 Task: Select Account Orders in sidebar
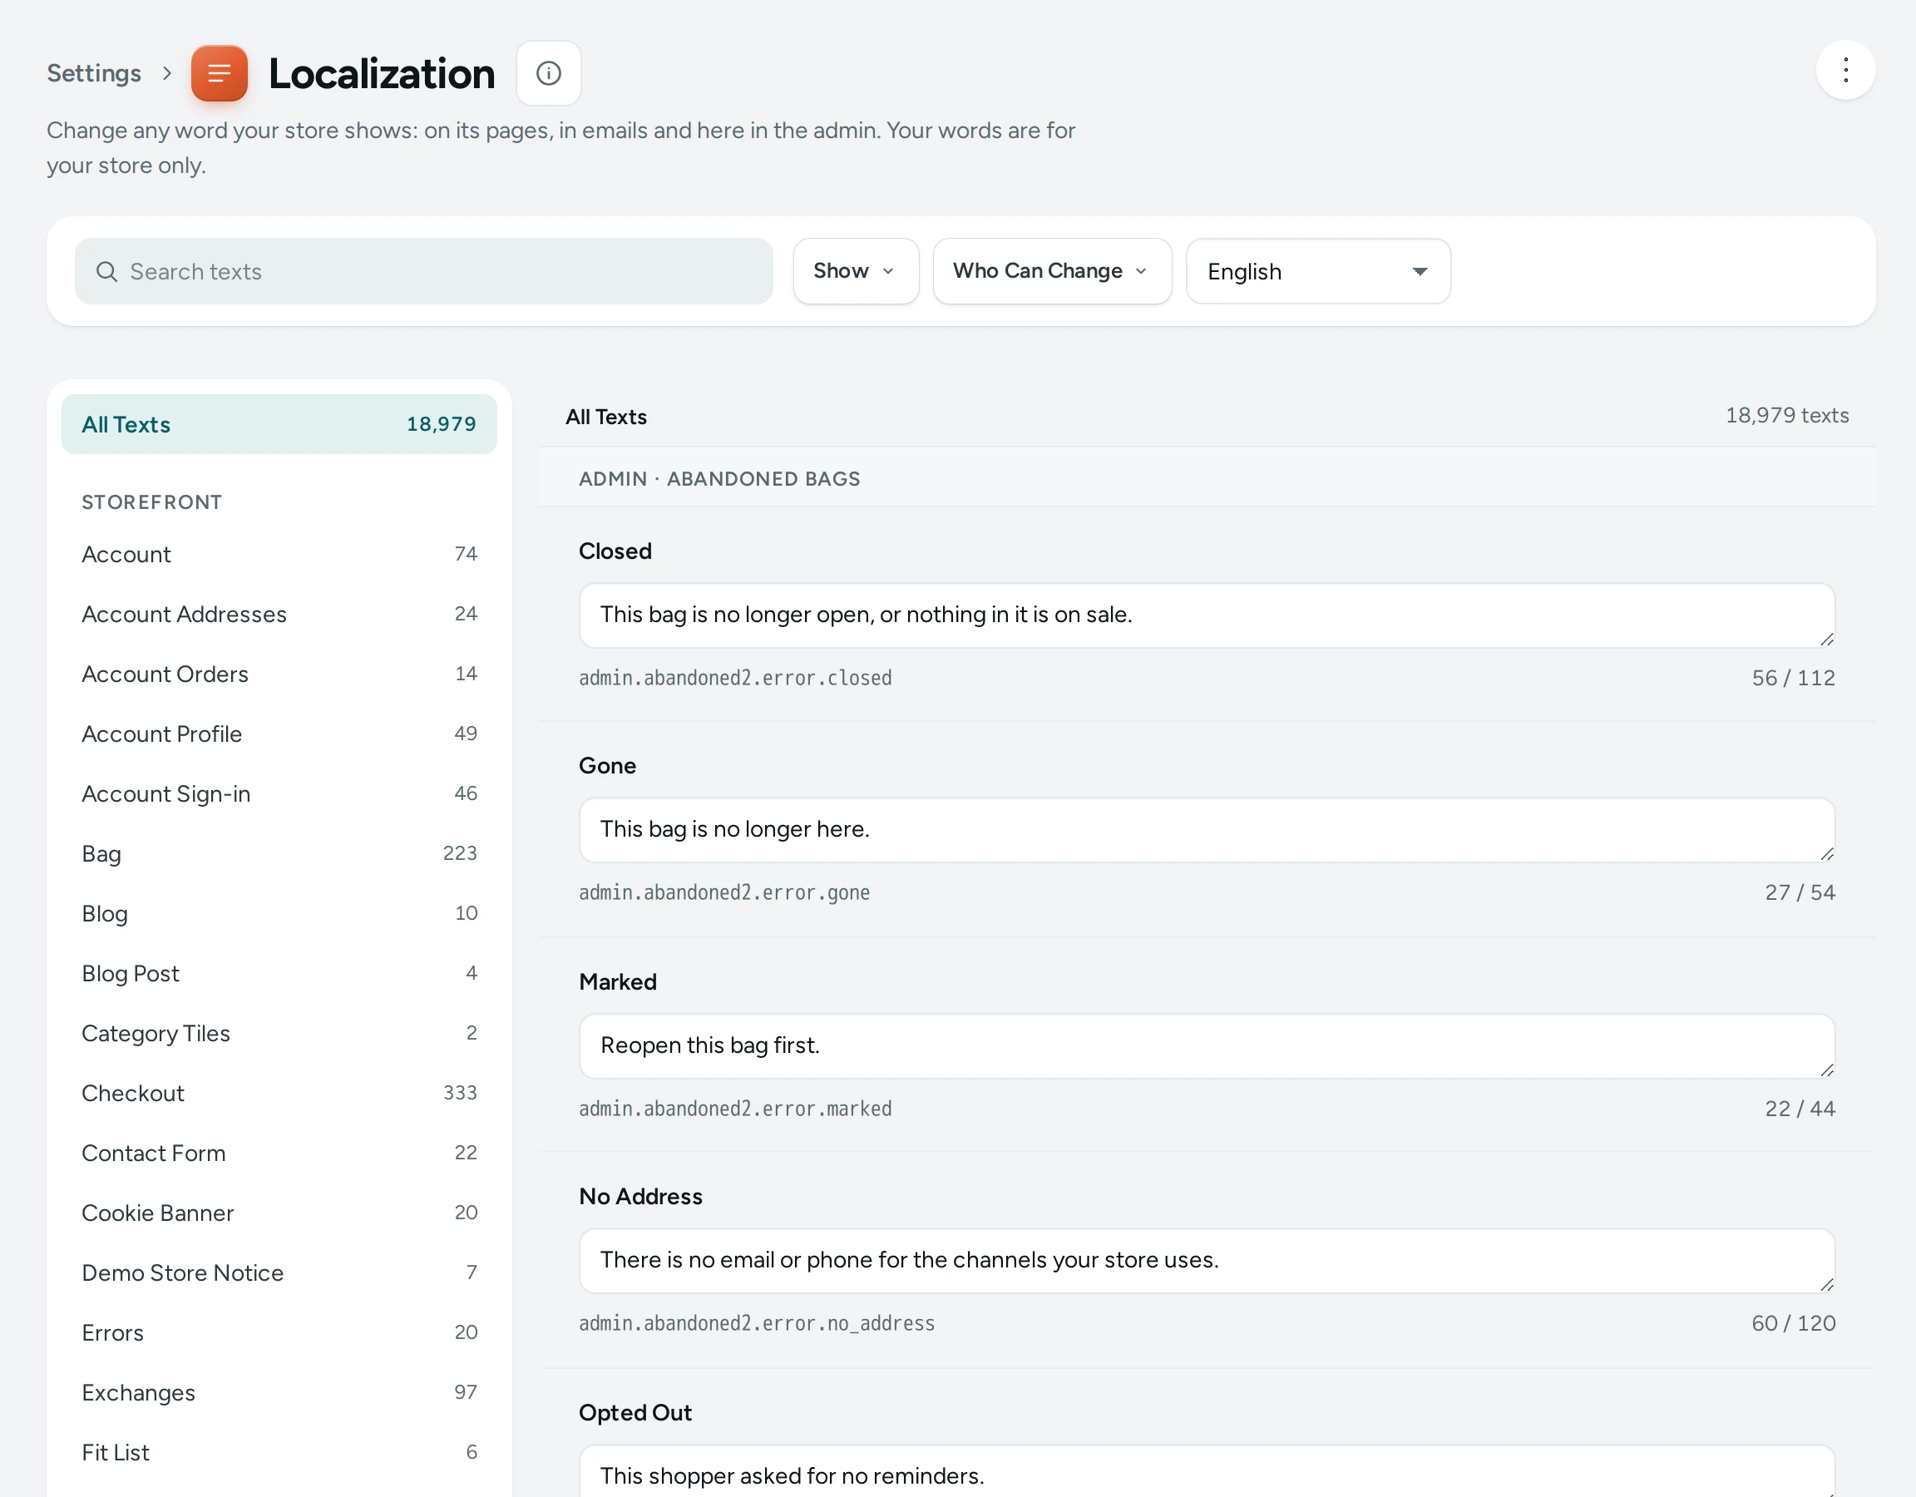[279, 674]
